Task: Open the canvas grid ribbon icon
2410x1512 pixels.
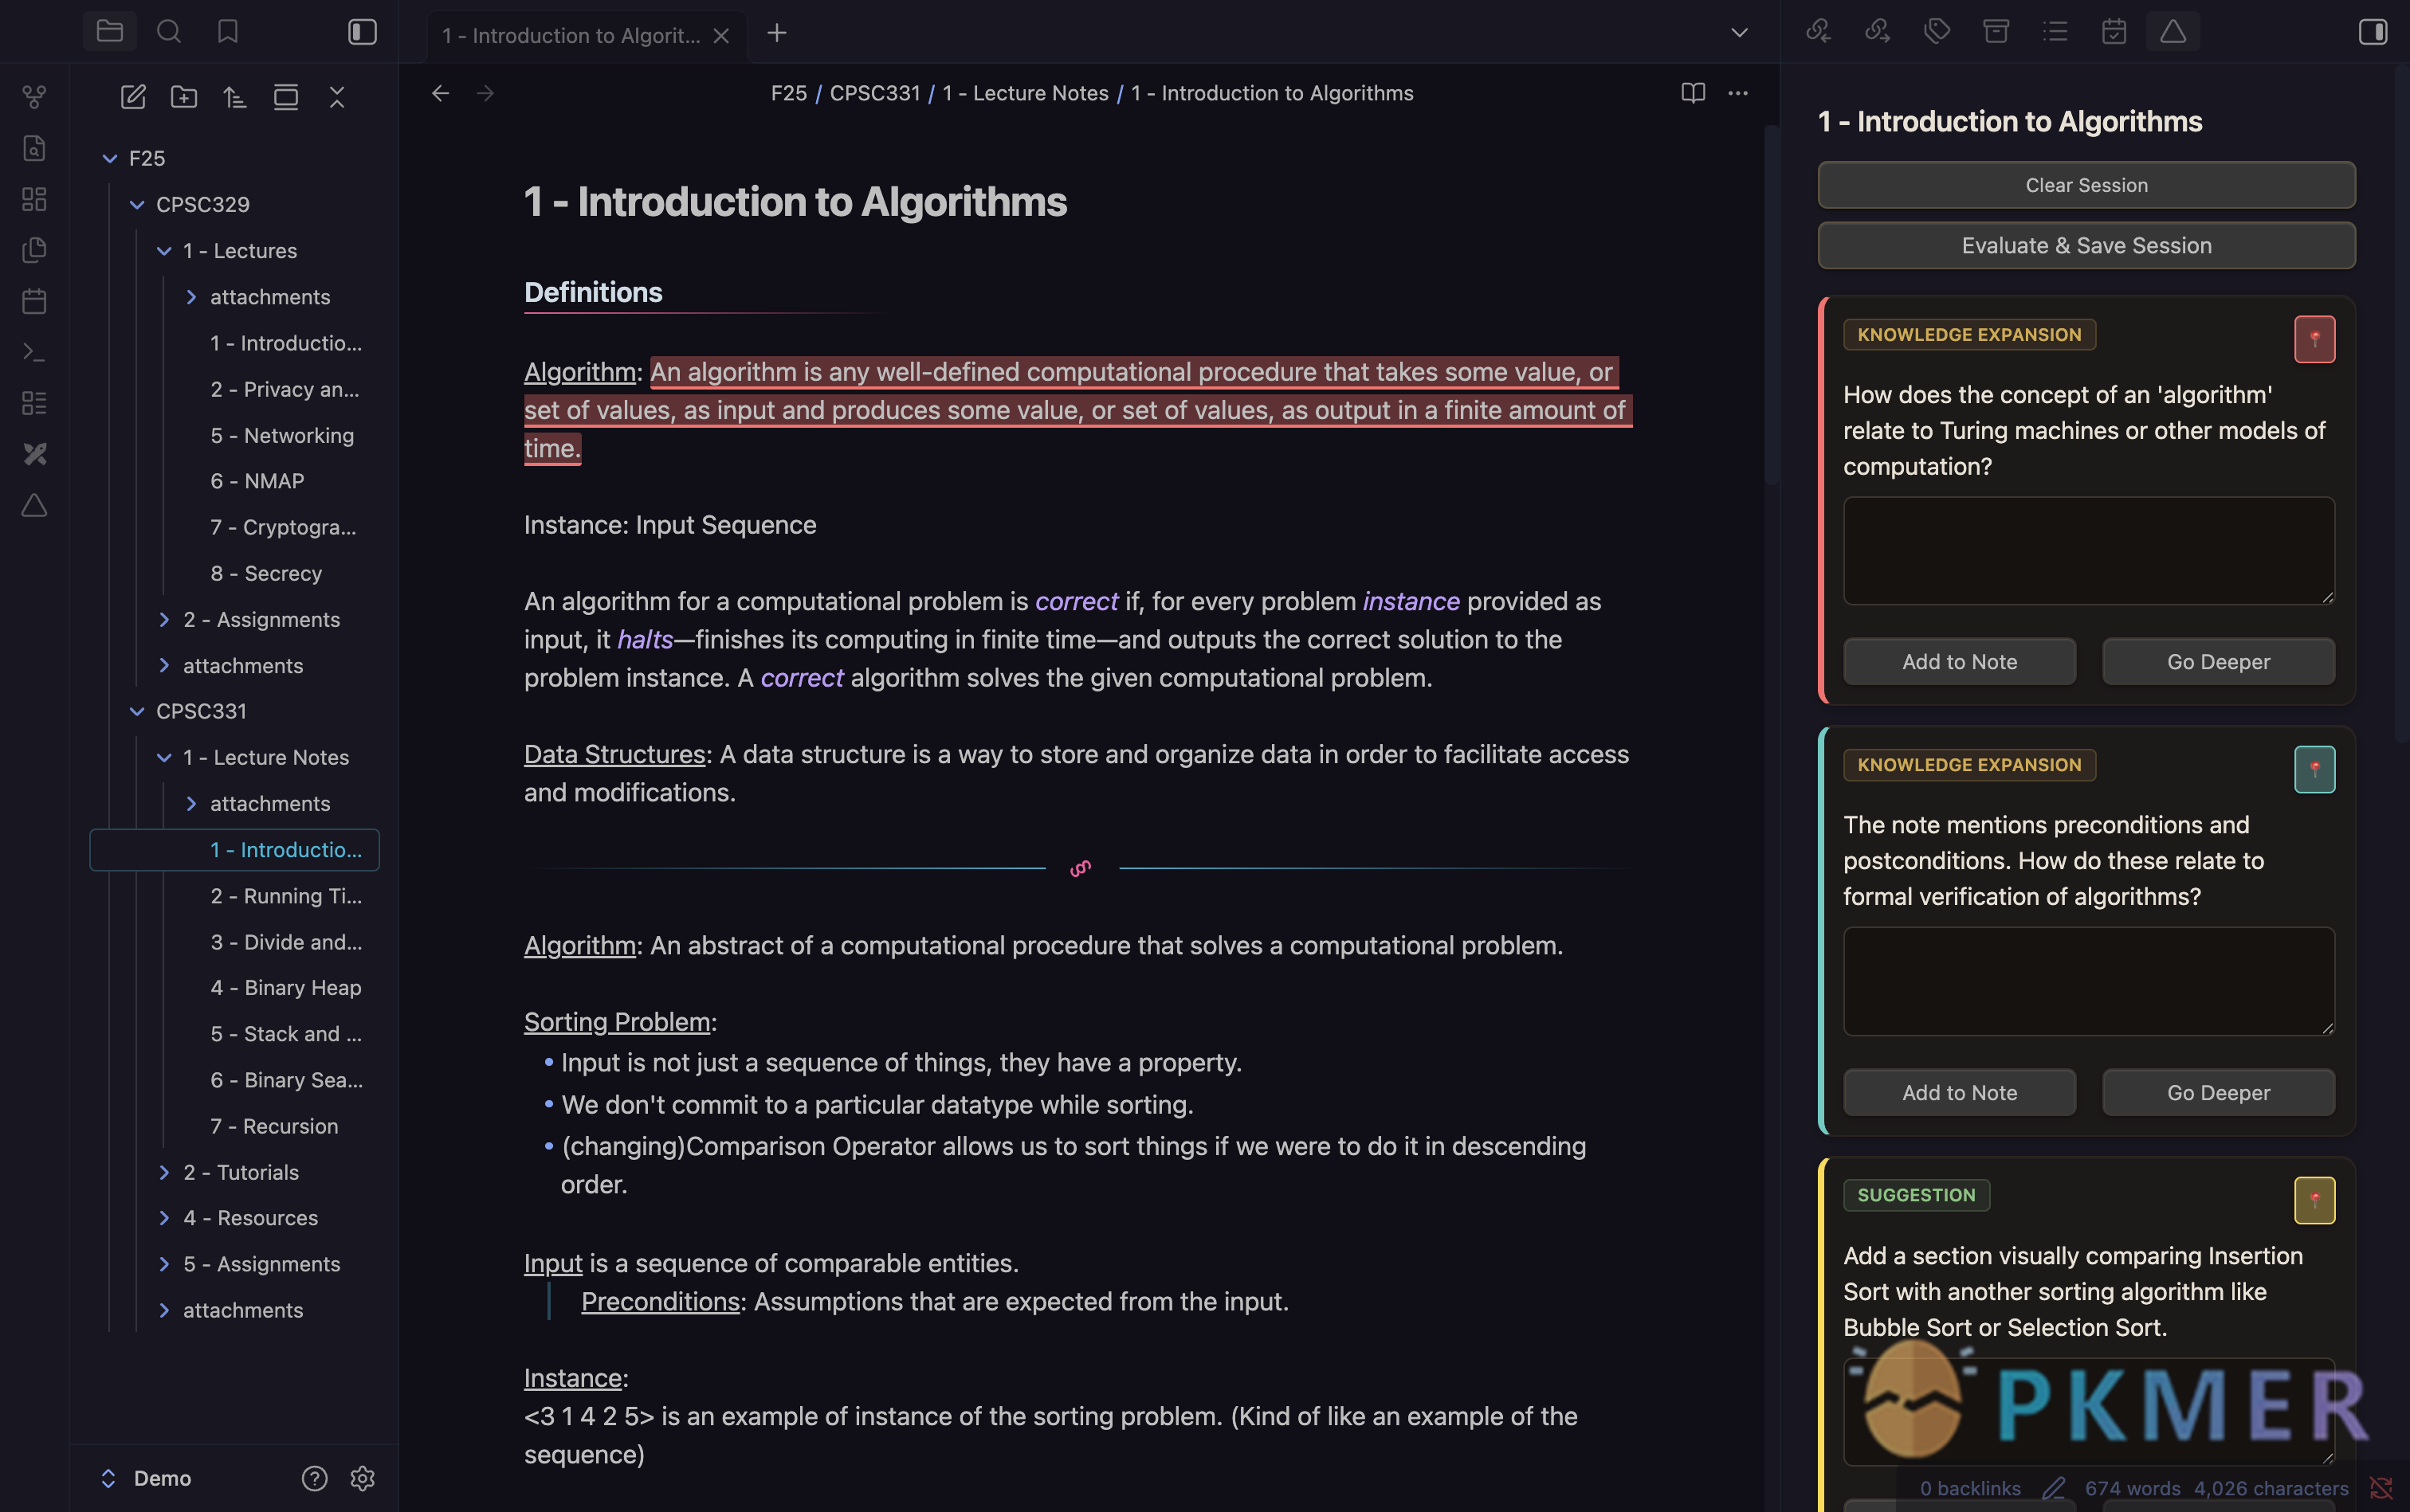Action: 35,199
